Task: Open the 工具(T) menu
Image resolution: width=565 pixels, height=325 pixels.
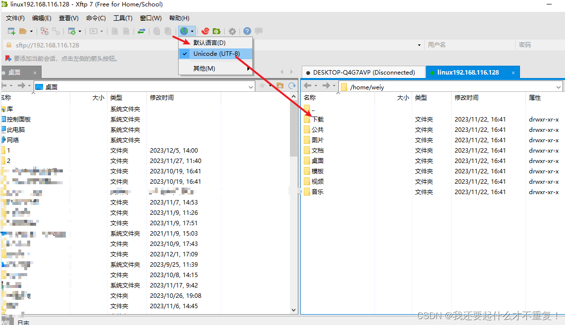Action: 122,18
